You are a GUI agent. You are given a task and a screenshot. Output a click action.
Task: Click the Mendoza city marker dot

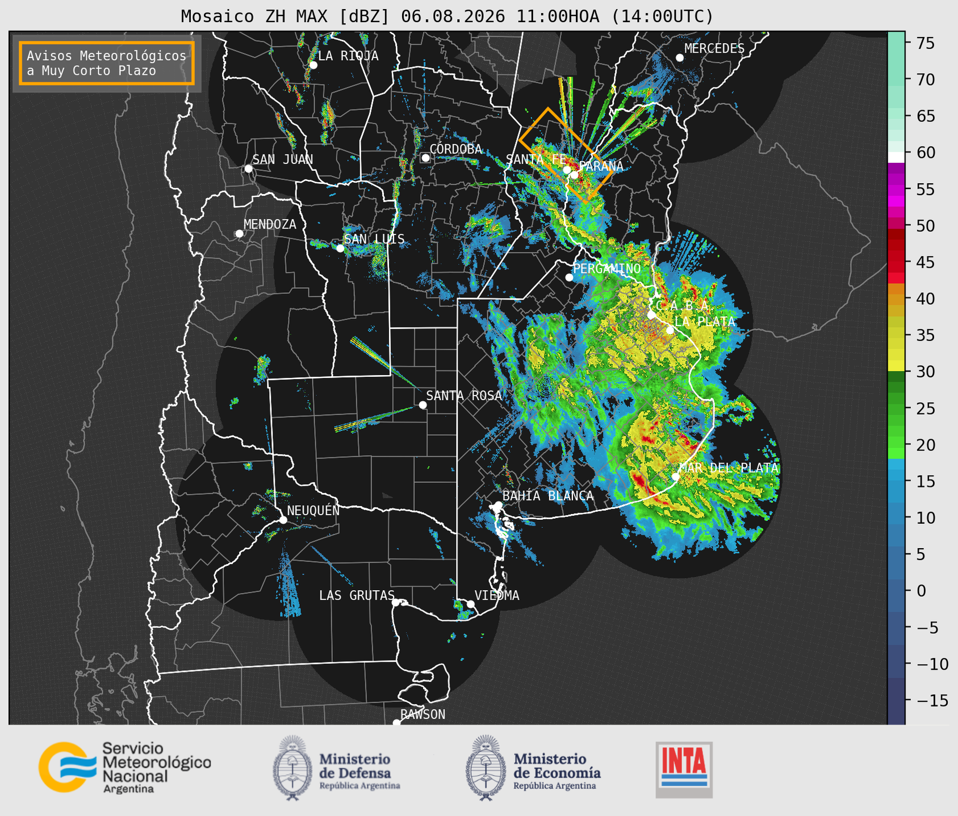[x=239, y=234]
